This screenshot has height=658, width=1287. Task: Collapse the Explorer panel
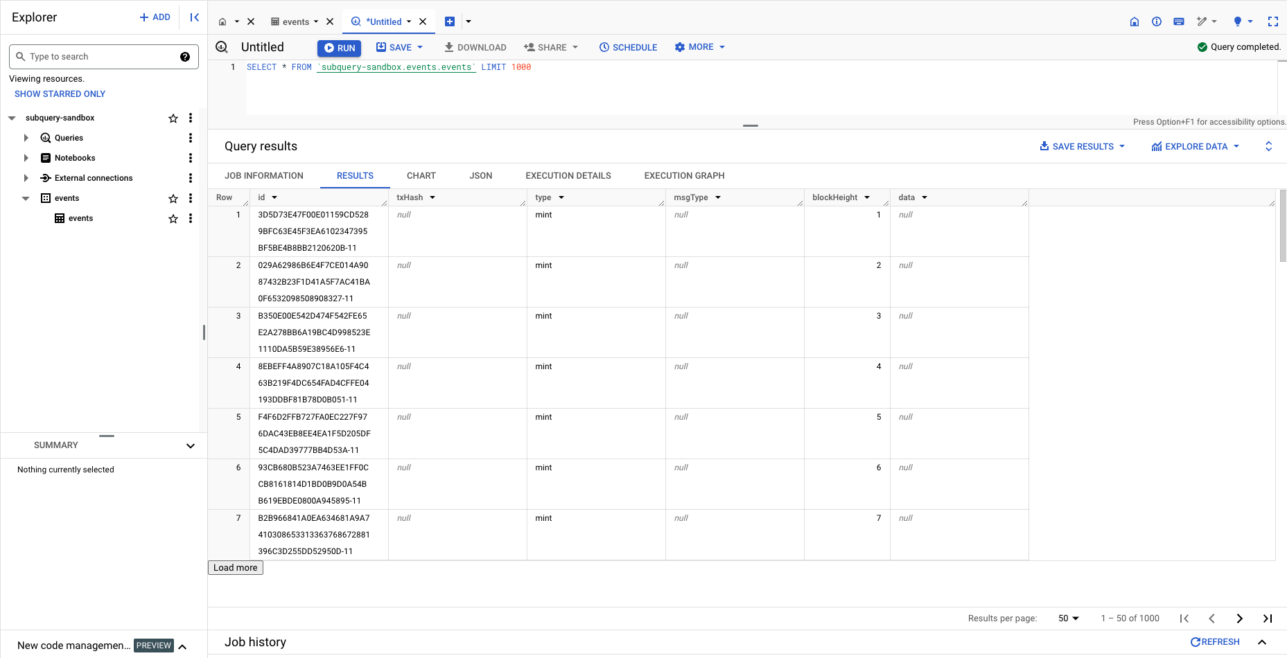point(195,17)
